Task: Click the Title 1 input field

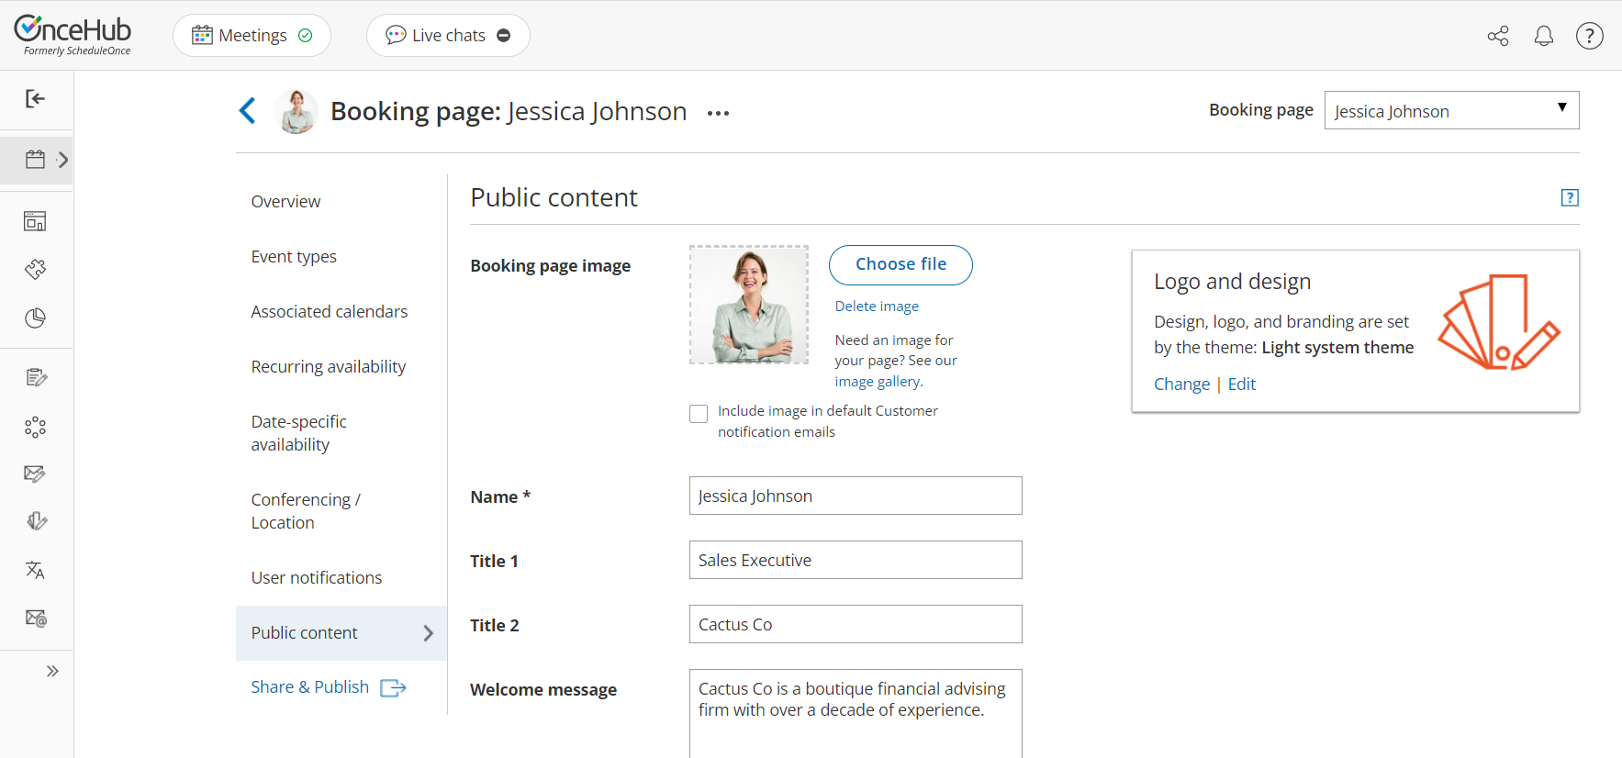Action: (x=855, y=560)
